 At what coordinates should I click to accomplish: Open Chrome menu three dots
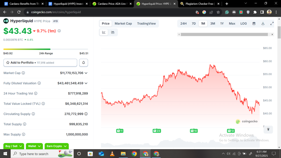coord(276,12)
